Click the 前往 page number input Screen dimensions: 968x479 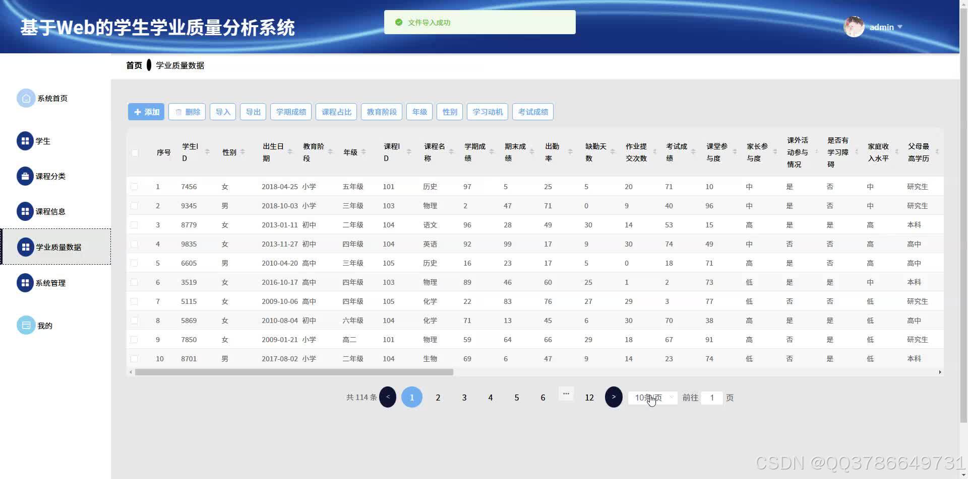click(x=712, y=397)
